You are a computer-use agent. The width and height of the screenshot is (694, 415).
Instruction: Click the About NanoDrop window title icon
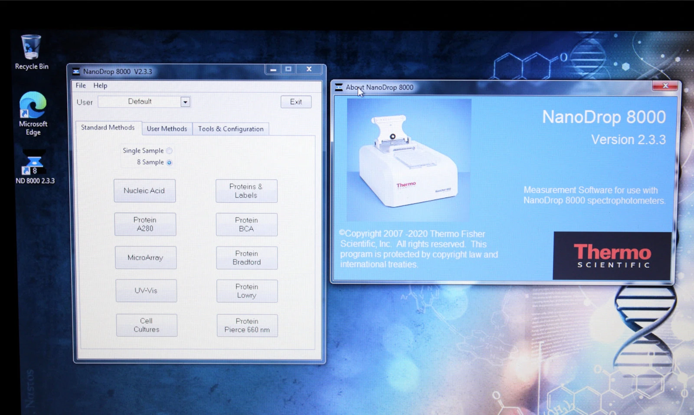pyautogui.click(x=339, y=88)
